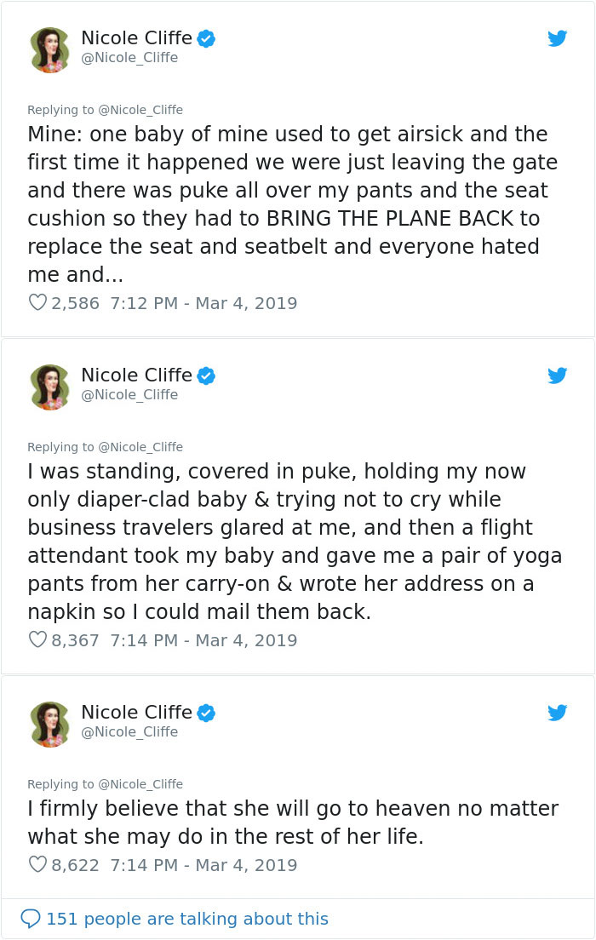
Task: Click the avatar on the second tweet
Action: pos(49,386)
